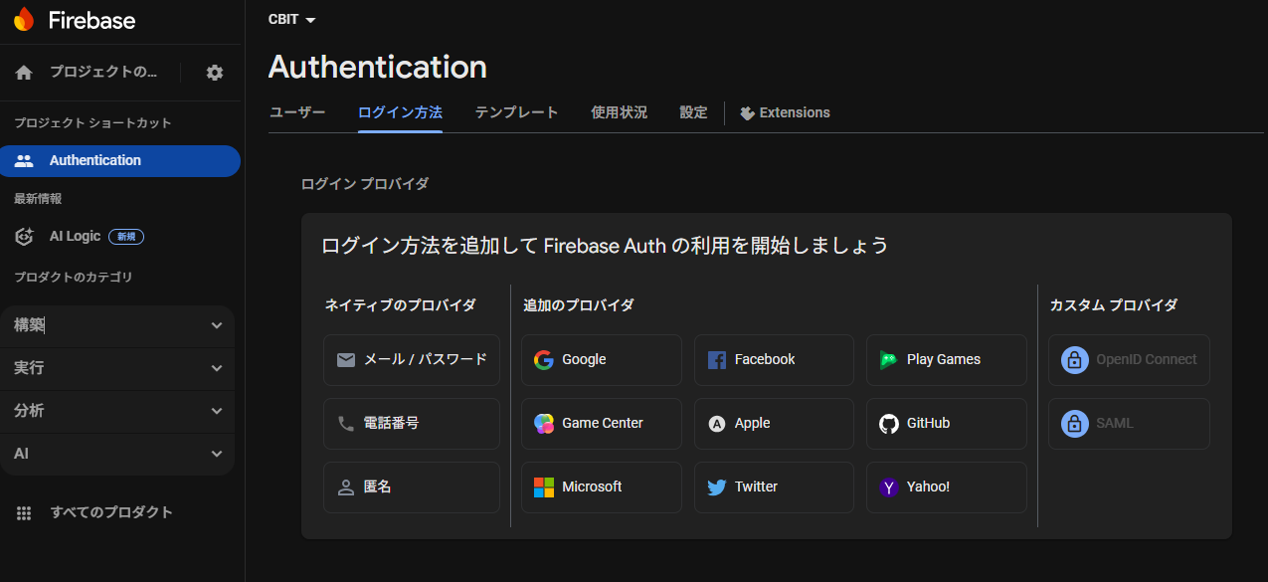Click the Game Center bubbles icon
1268x582 pixels.
click(x=544, y=424)
